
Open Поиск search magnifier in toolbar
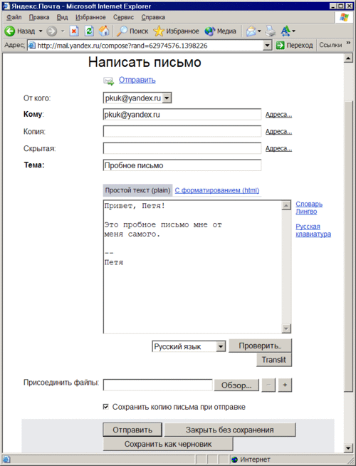pos(122,31)
